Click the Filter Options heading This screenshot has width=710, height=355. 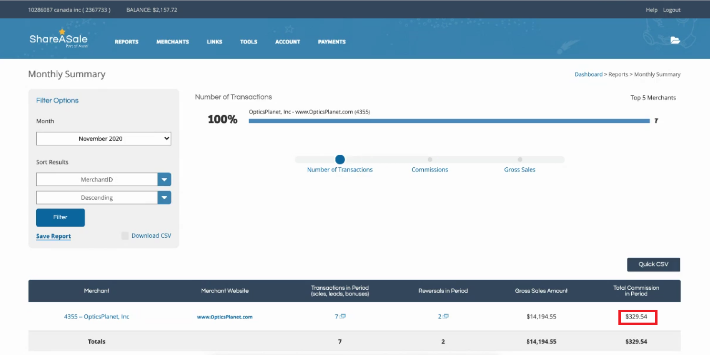tap(57, 101)
